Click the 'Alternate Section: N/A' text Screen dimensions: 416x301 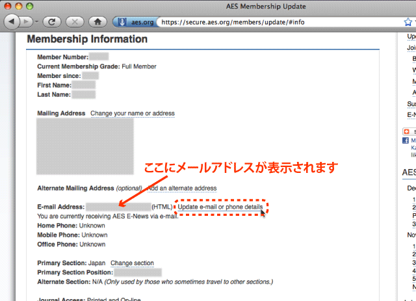[x=70, y=282]
